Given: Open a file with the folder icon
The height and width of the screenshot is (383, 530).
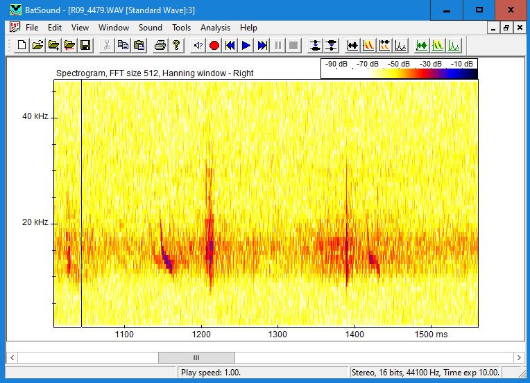Looking at the screenshot, I should coord(37,46).
